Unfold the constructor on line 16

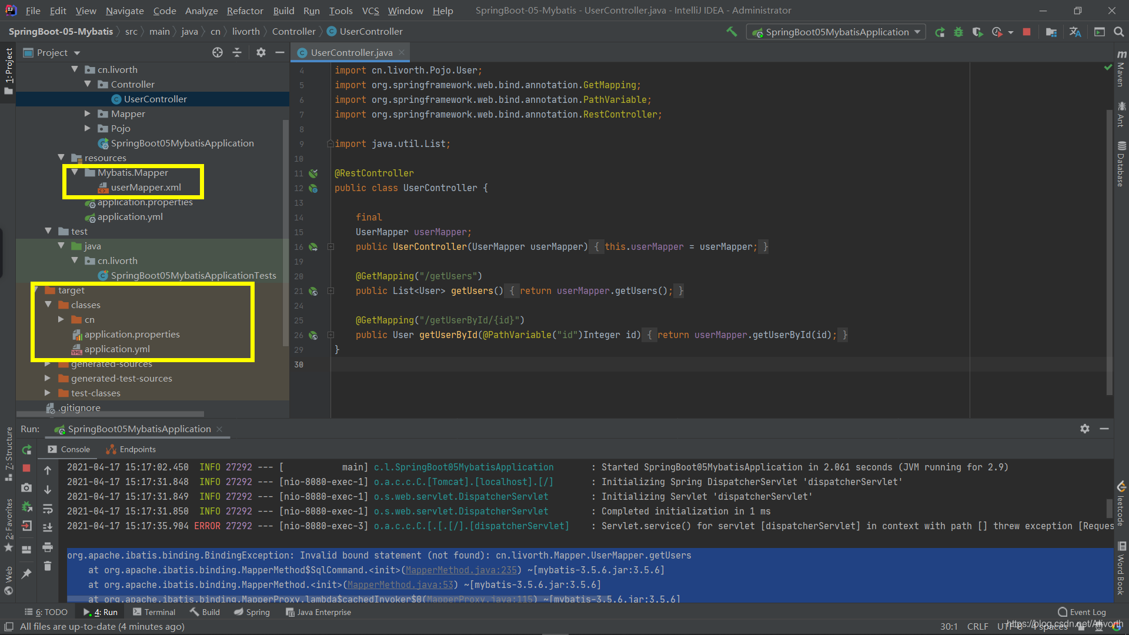tap(330, 247)
